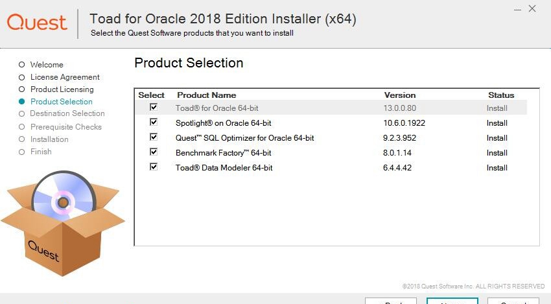Screen dimensions: 551x304
Task: Sort by the Product Name column header
Action: coord(206,95)
